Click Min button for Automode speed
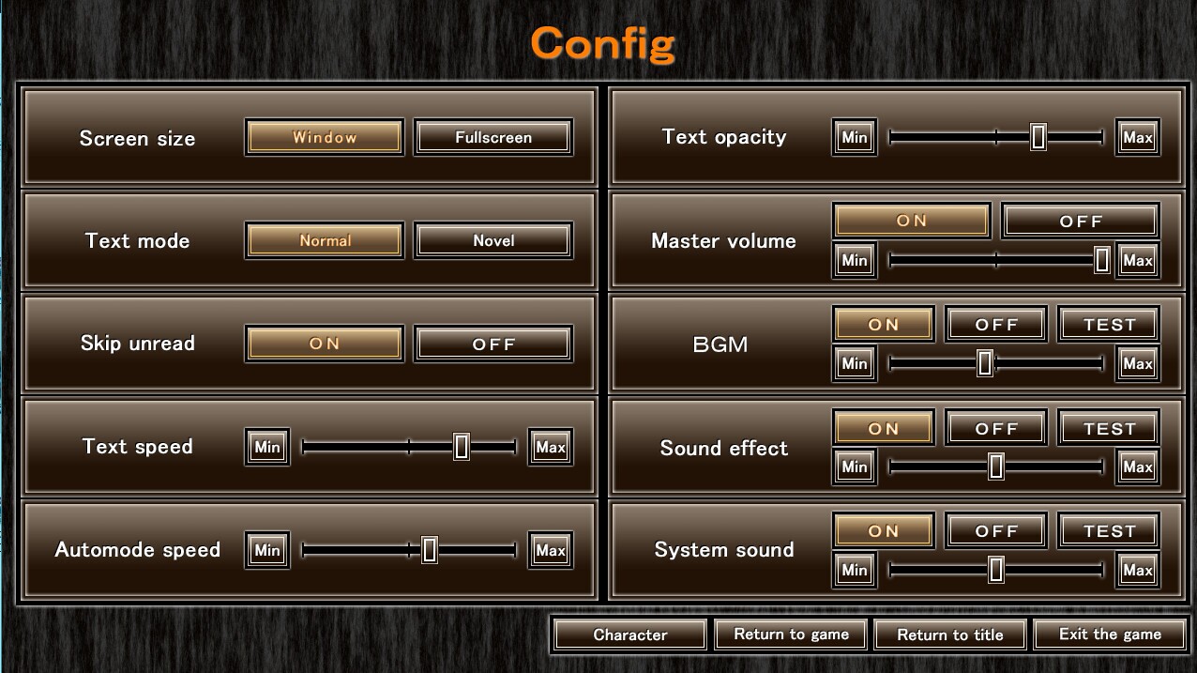 tap(267, 550)
